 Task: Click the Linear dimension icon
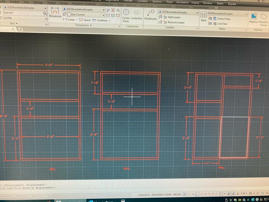click(65, 20)
